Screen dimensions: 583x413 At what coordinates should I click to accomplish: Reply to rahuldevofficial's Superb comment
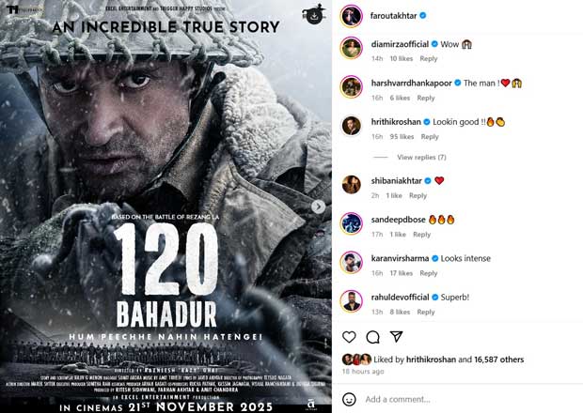point(426,312)
